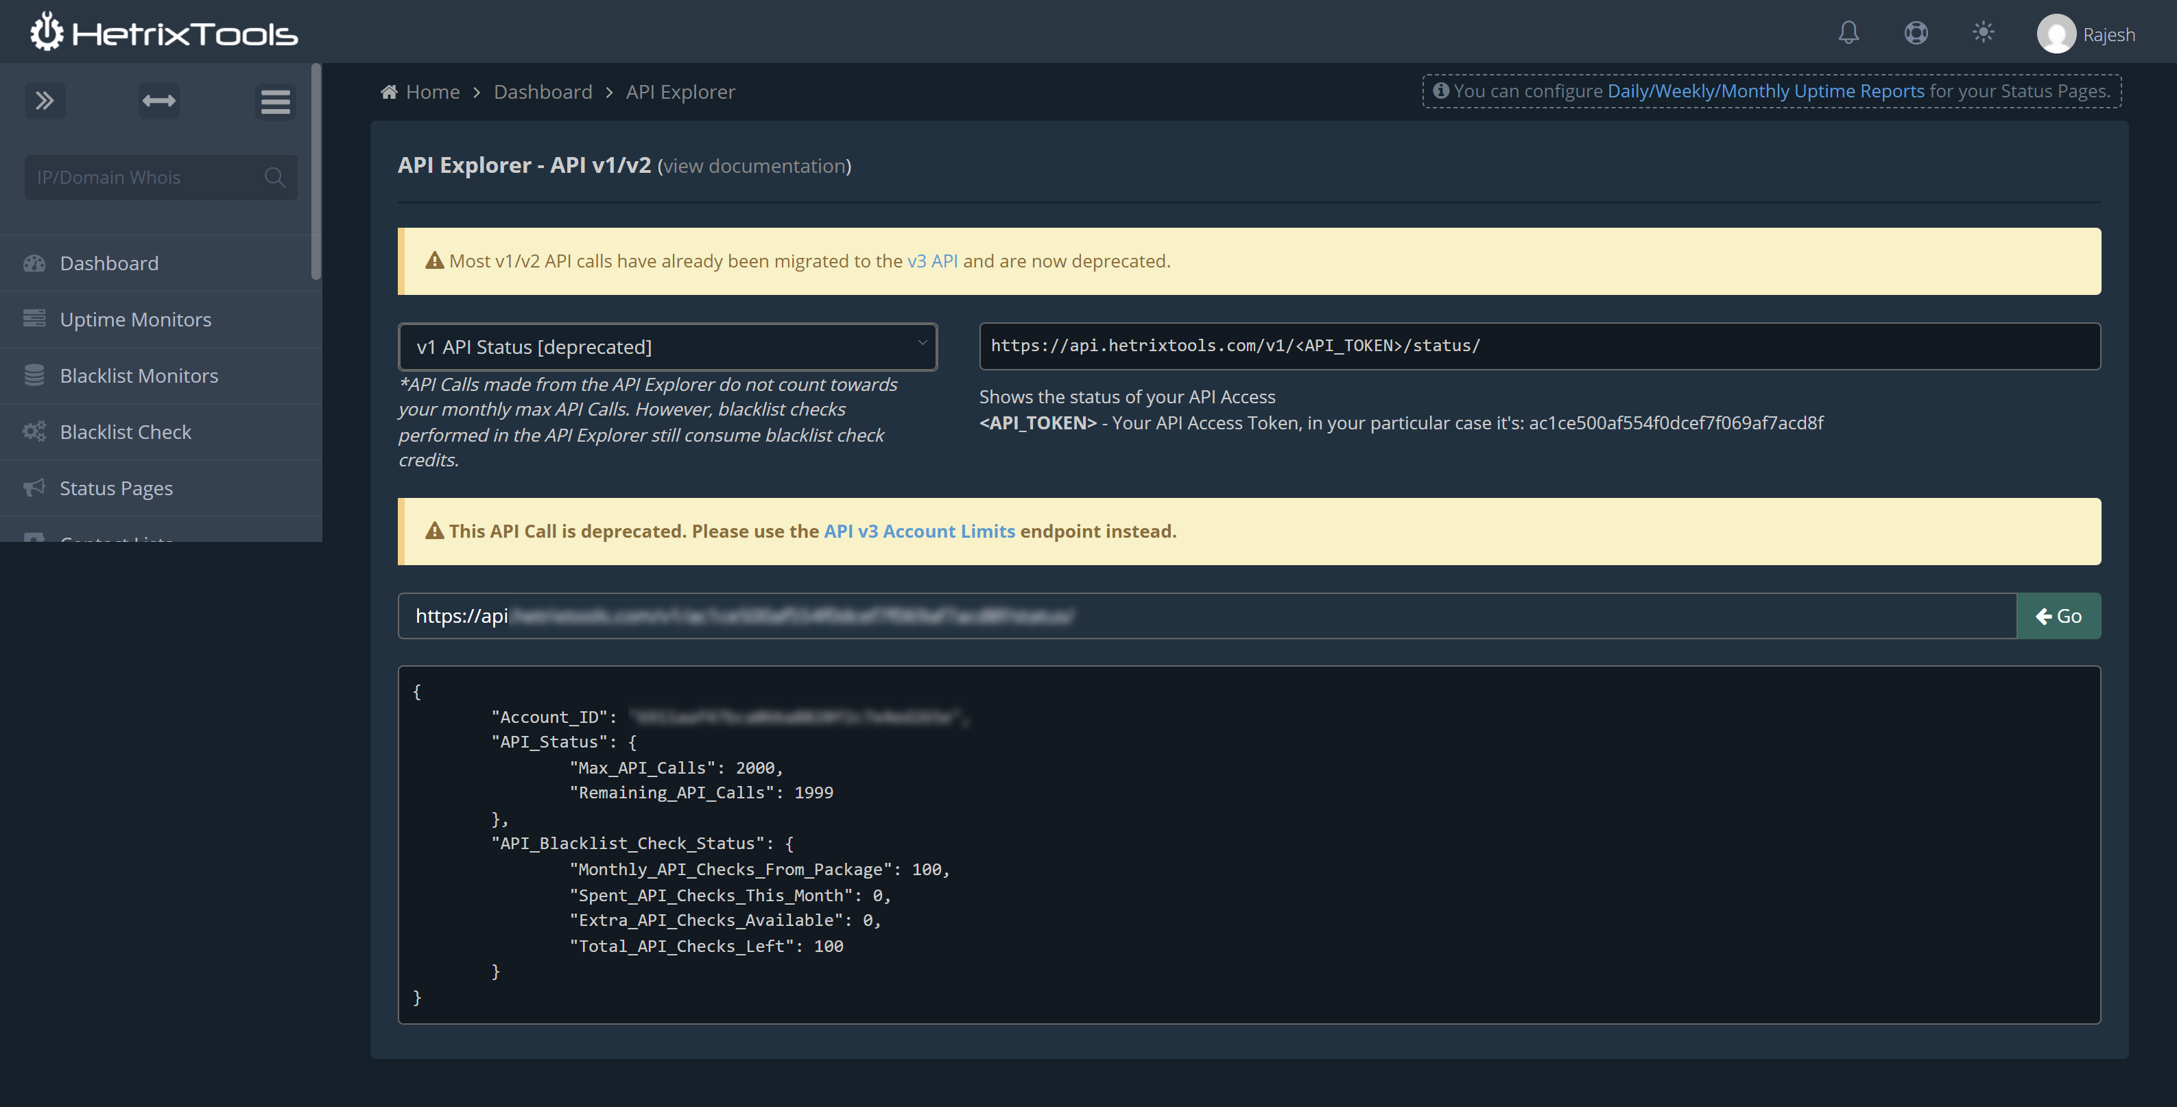The image size is (2177, 1107).
Task: Open Rajesh user avatar menu
Action: point(2086,34)
